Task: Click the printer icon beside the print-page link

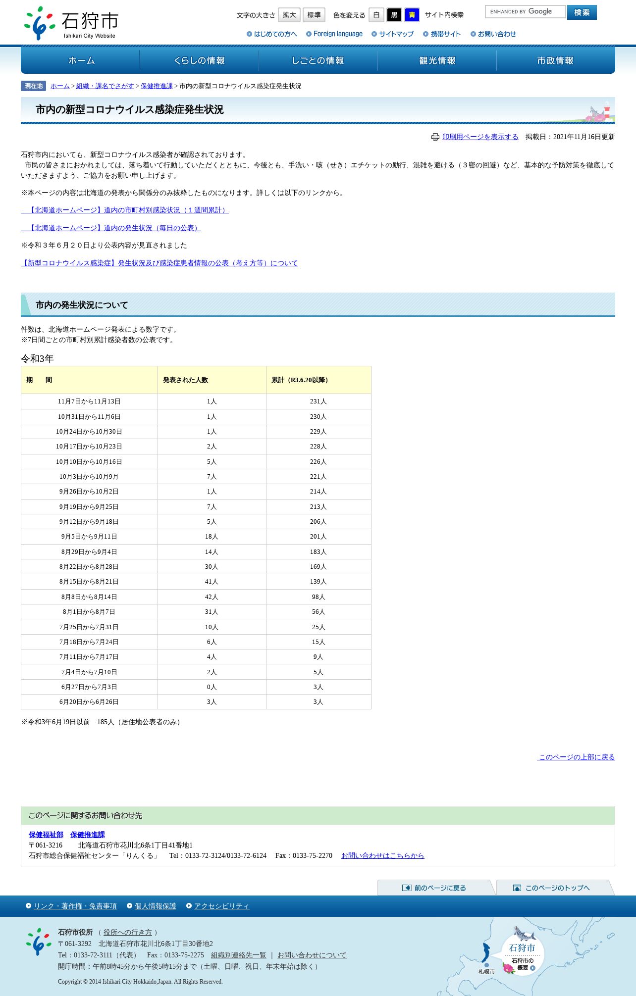Action: [435, 137]
